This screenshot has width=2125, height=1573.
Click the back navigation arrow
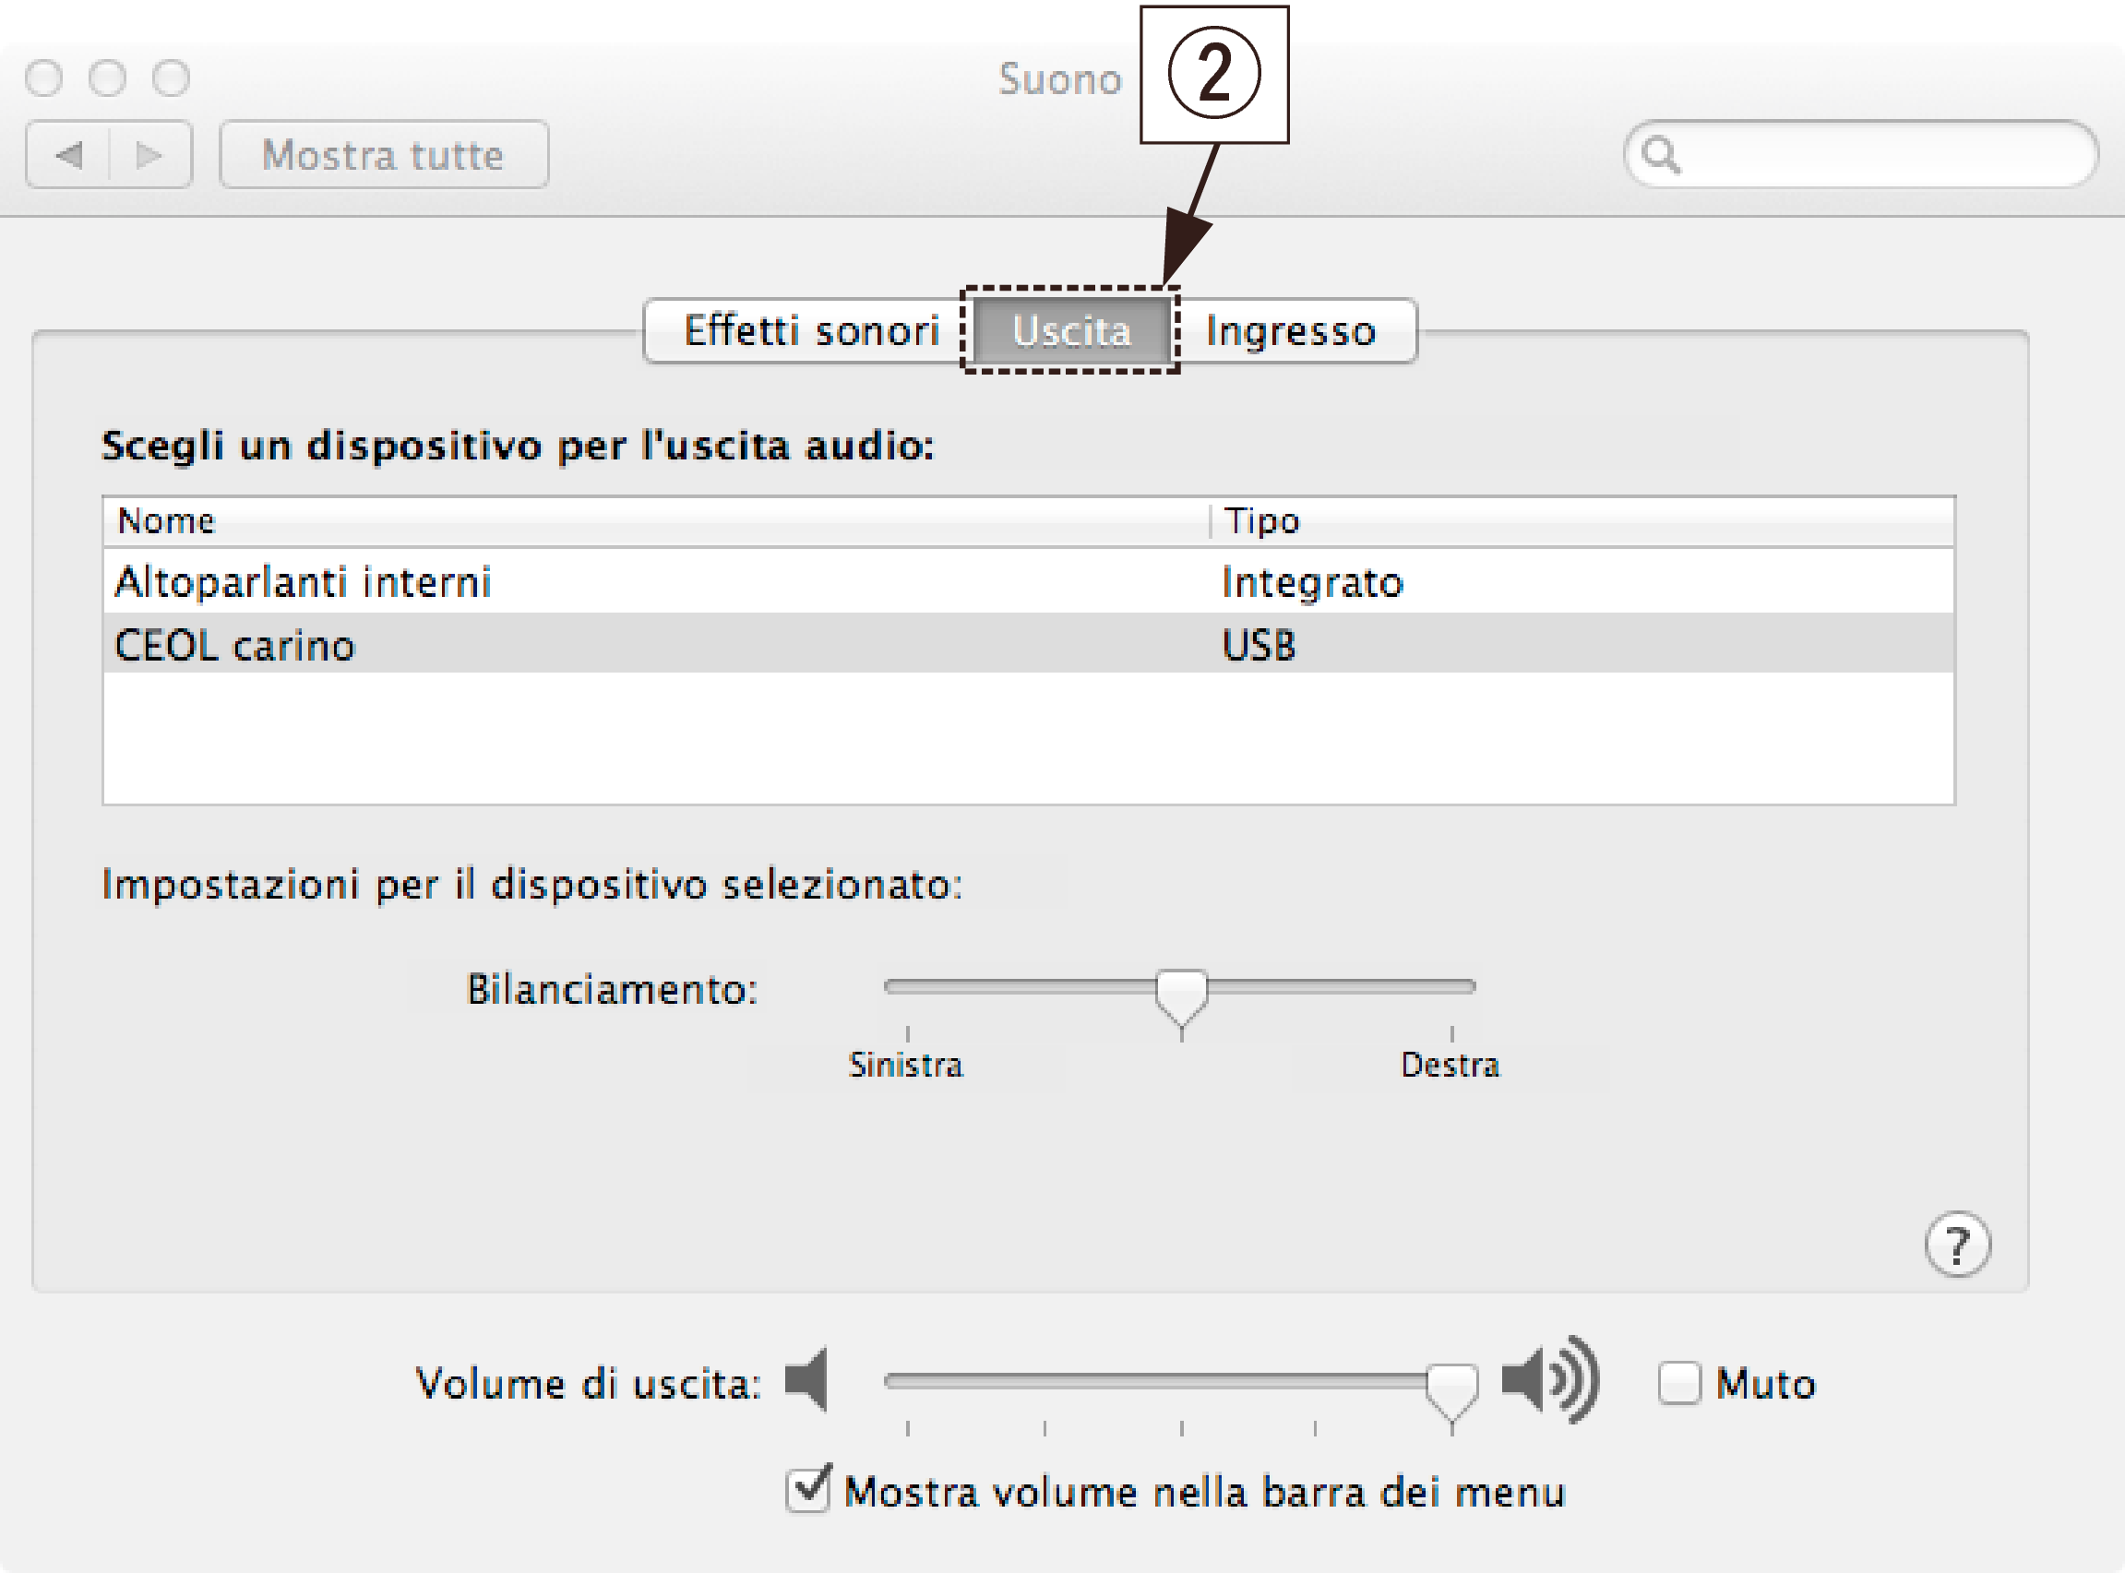69,154
